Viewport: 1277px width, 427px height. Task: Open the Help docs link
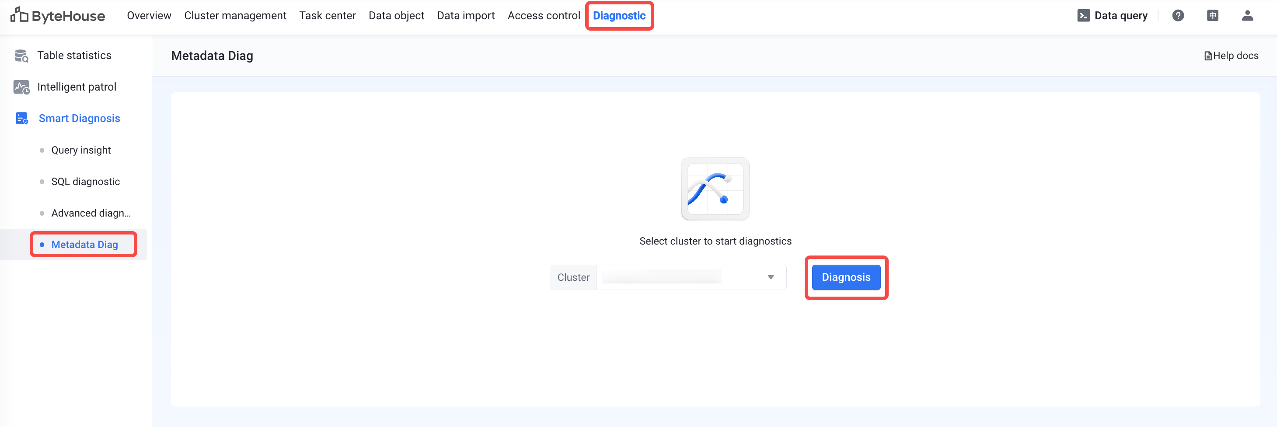1231,56
